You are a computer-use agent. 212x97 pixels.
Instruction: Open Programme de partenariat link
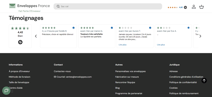tap(129, 94)
